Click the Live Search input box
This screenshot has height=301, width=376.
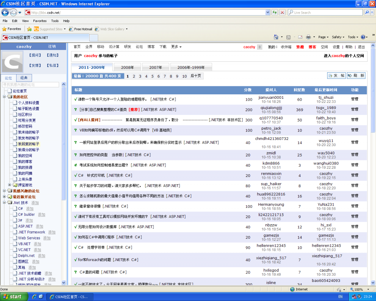325,12
